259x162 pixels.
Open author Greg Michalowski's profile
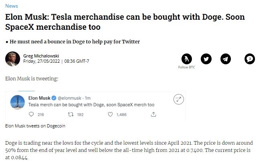41,56
